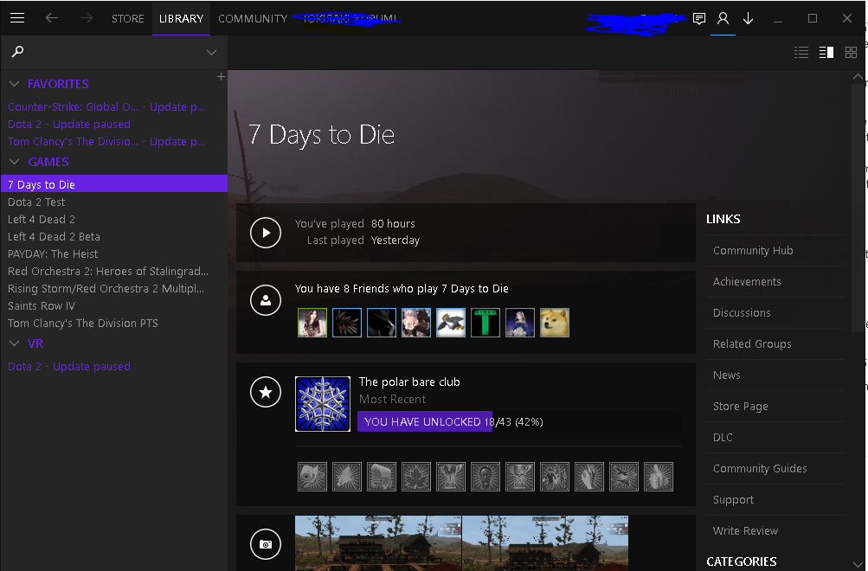Image resolution: width=868 pixels, height=571 pixels.
Task: Select Rising Storm/Red Orchestra 2 Multiplayer
Action: click(114, 288)
